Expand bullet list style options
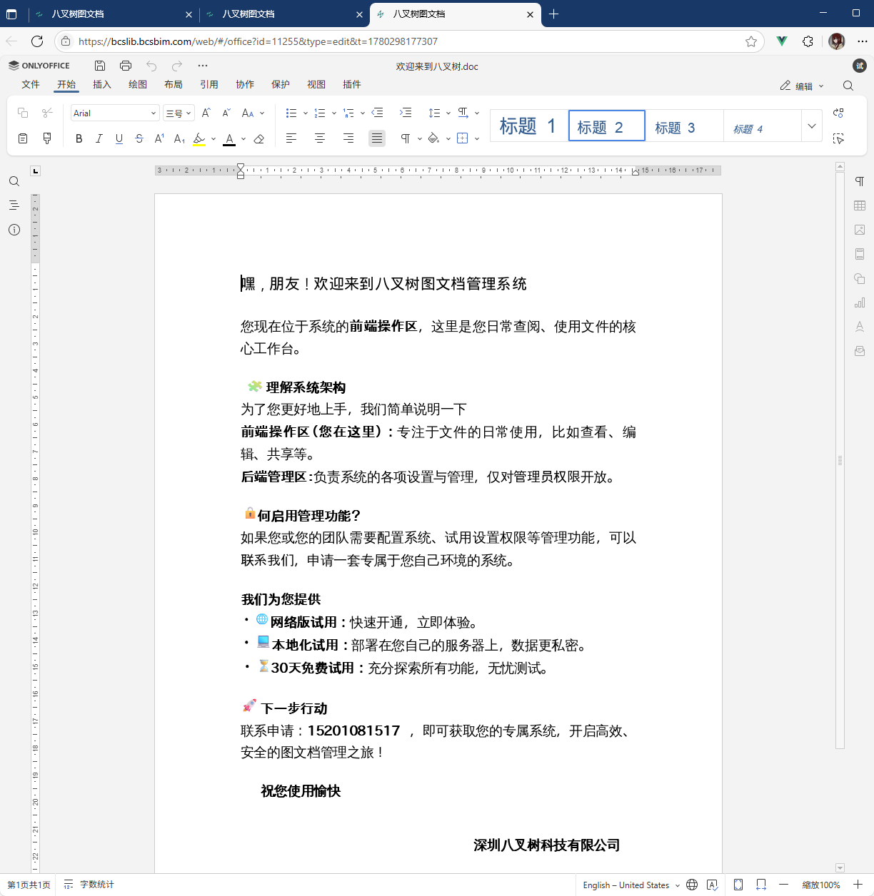The height and width of the screenshot is (896, 874). (x=306, y=113)
